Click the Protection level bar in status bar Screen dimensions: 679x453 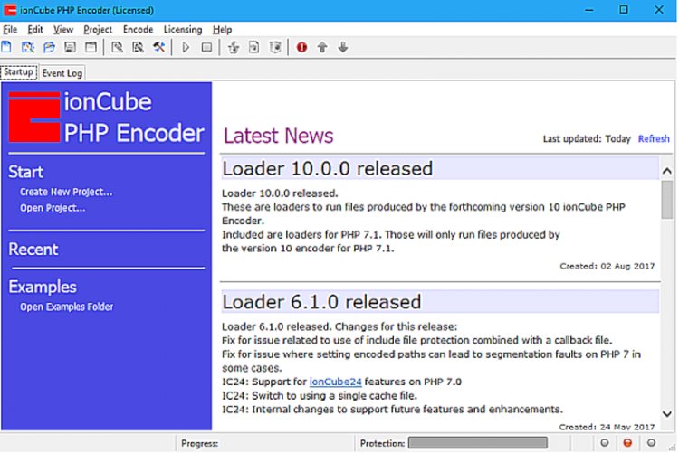[x=478, y=443]
